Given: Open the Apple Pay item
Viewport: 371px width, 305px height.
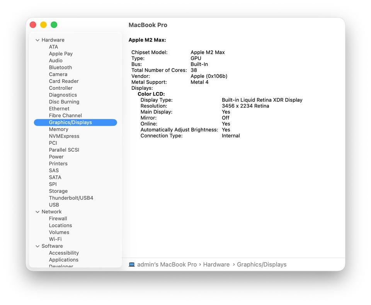Looking at the screenshot, I should coord(61,54).
